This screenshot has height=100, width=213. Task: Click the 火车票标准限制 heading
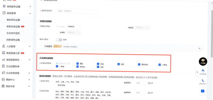[x=46, y=58]
